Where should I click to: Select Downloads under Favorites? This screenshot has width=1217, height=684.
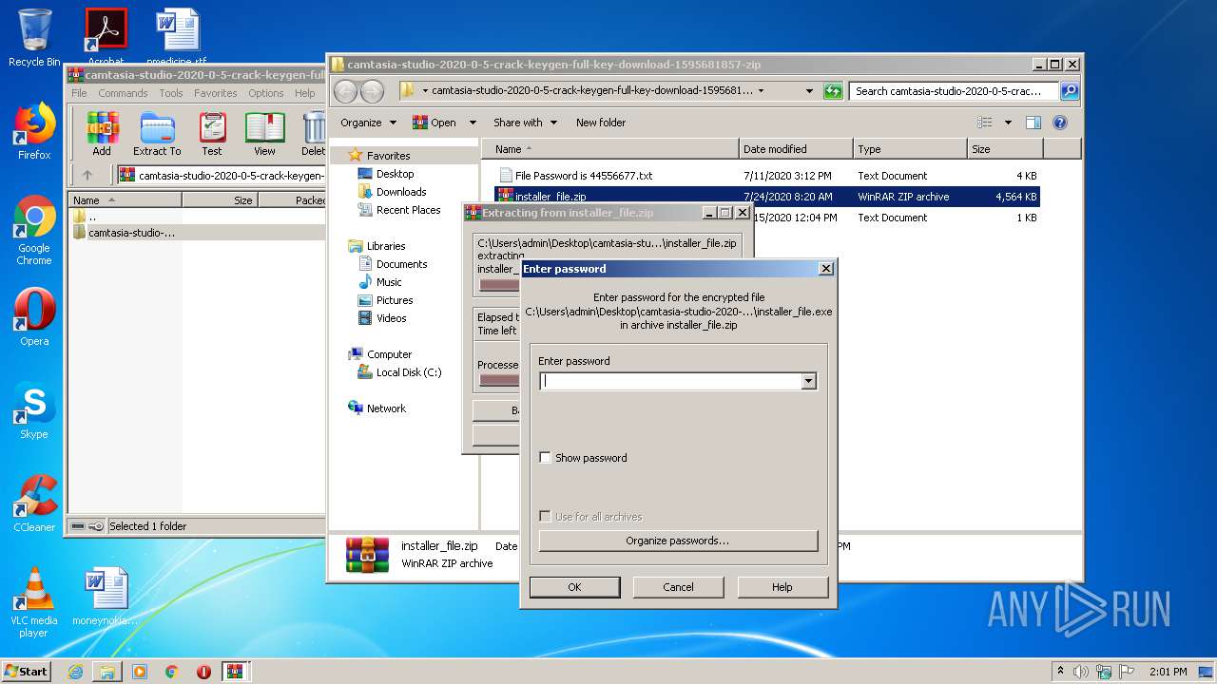pos(400,192)
